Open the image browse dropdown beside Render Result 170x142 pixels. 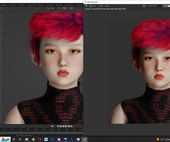coord(145,6)
